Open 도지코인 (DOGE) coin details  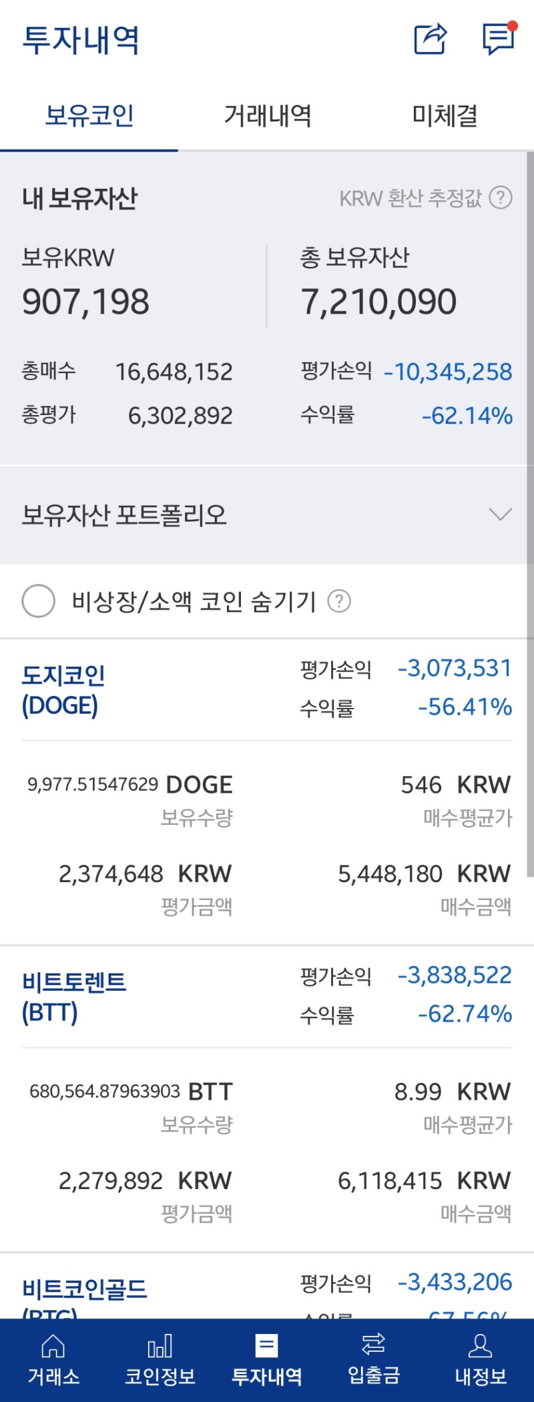(63, 690)
